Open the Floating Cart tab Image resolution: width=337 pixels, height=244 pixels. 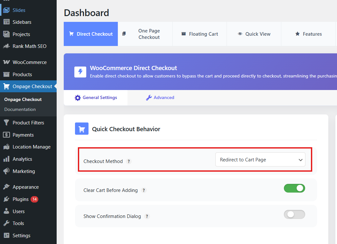click(200, 34)
